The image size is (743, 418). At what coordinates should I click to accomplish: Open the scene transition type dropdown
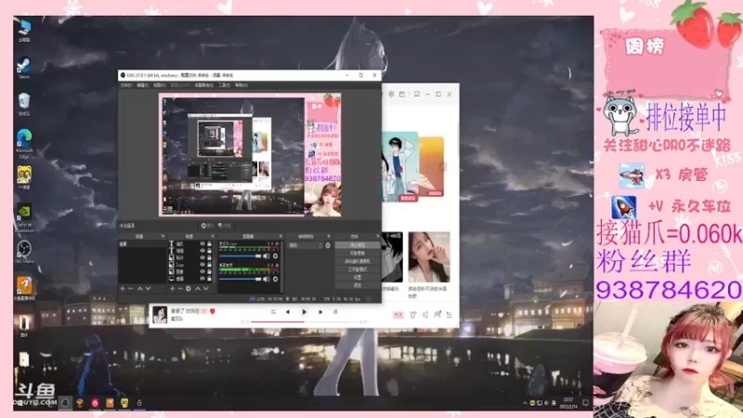[x=306, y=245]
